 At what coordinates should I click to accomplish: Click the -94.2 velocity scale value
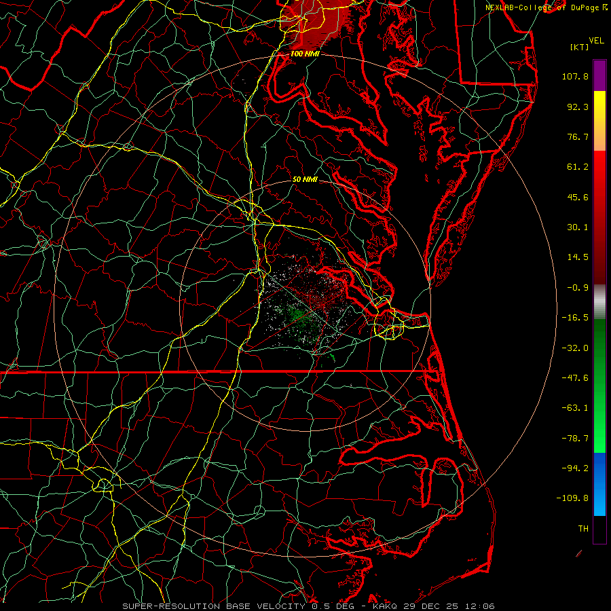pyautogui.click(x=575, y=468)
